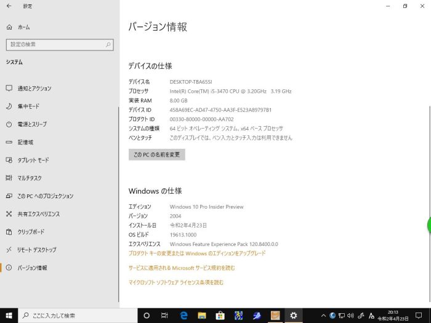The image size is (431, 323).
Task: Open 集中モード (Focus assist) page
Action: [28, 106]
